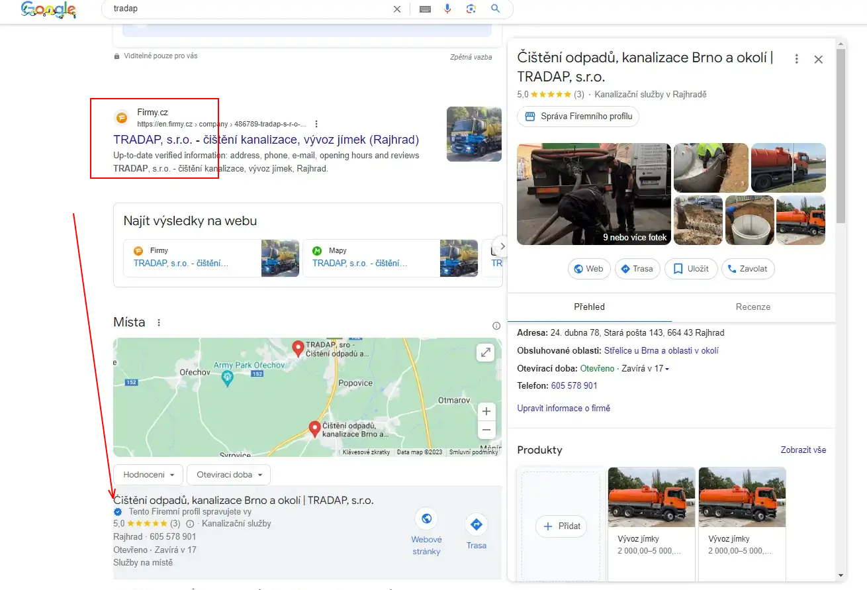867x590 pixels.
Task: Expand map to full view
Action: point(486,352)
